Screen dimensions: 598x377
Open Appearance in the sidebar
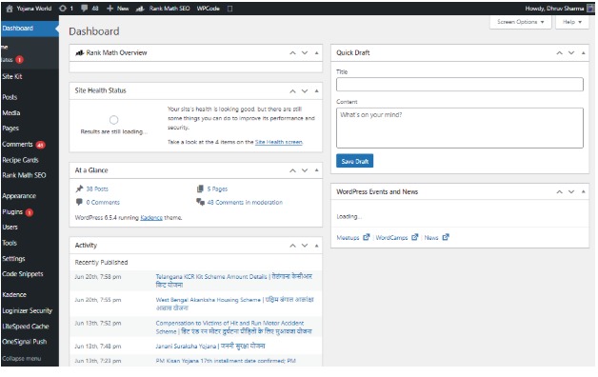(x=19, y=196)
